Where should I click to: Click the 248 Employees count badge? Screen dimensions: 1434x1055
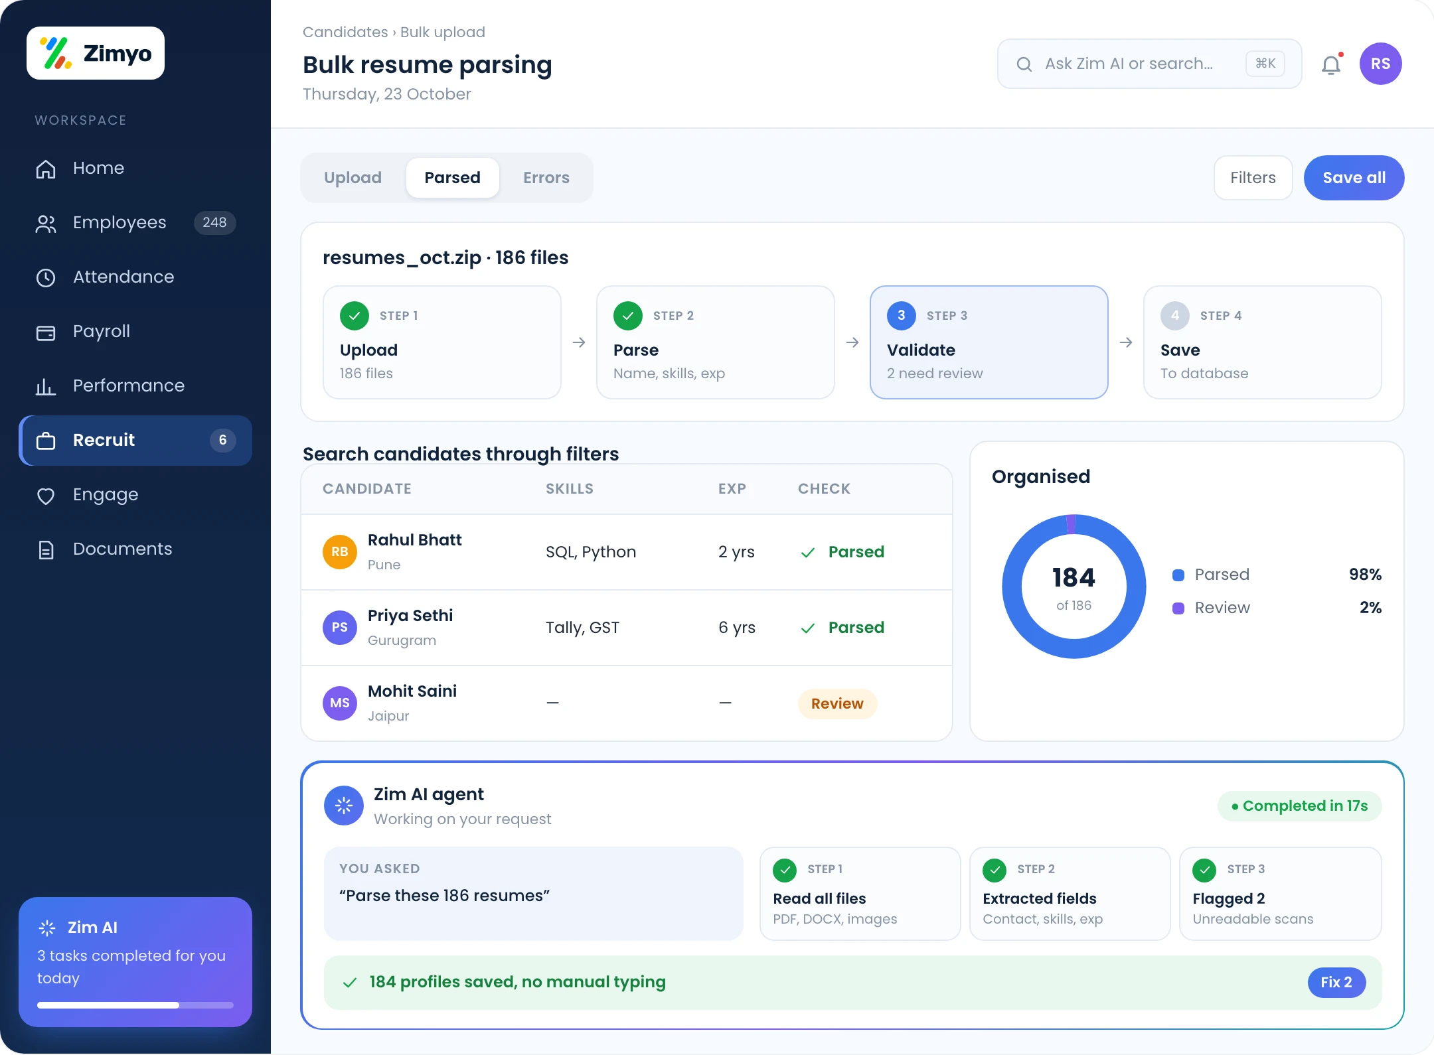[x=214, y=222]
